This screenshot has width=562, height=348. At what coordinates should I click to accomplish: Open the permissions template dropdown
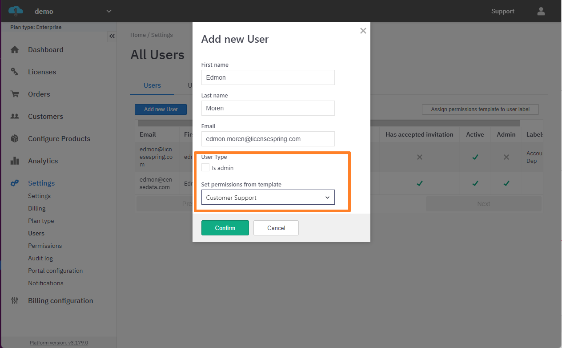[x=268, y=198]
